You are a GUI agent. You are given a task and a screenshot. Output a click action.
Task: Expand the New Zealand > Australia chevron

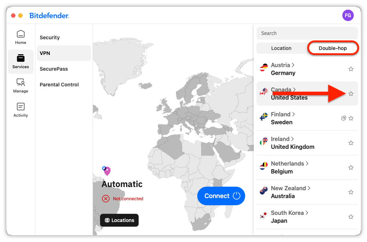(x=309, y=188)
